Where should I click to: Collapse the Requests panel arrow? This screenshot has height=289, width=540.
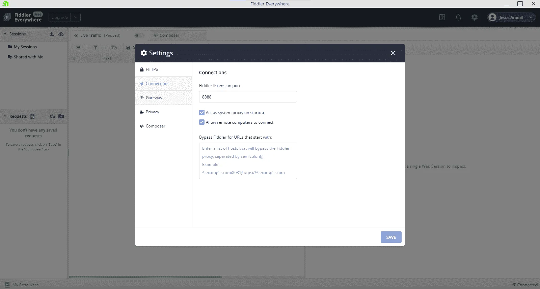pyautogui.click(x=5, y=116)
